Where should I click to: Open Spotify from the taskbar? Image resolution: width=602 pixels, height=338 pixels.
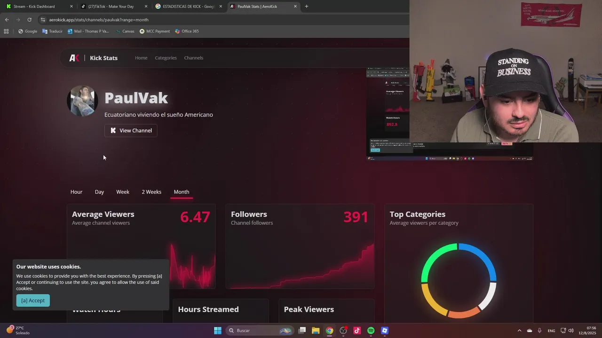(x=371, y=330)
